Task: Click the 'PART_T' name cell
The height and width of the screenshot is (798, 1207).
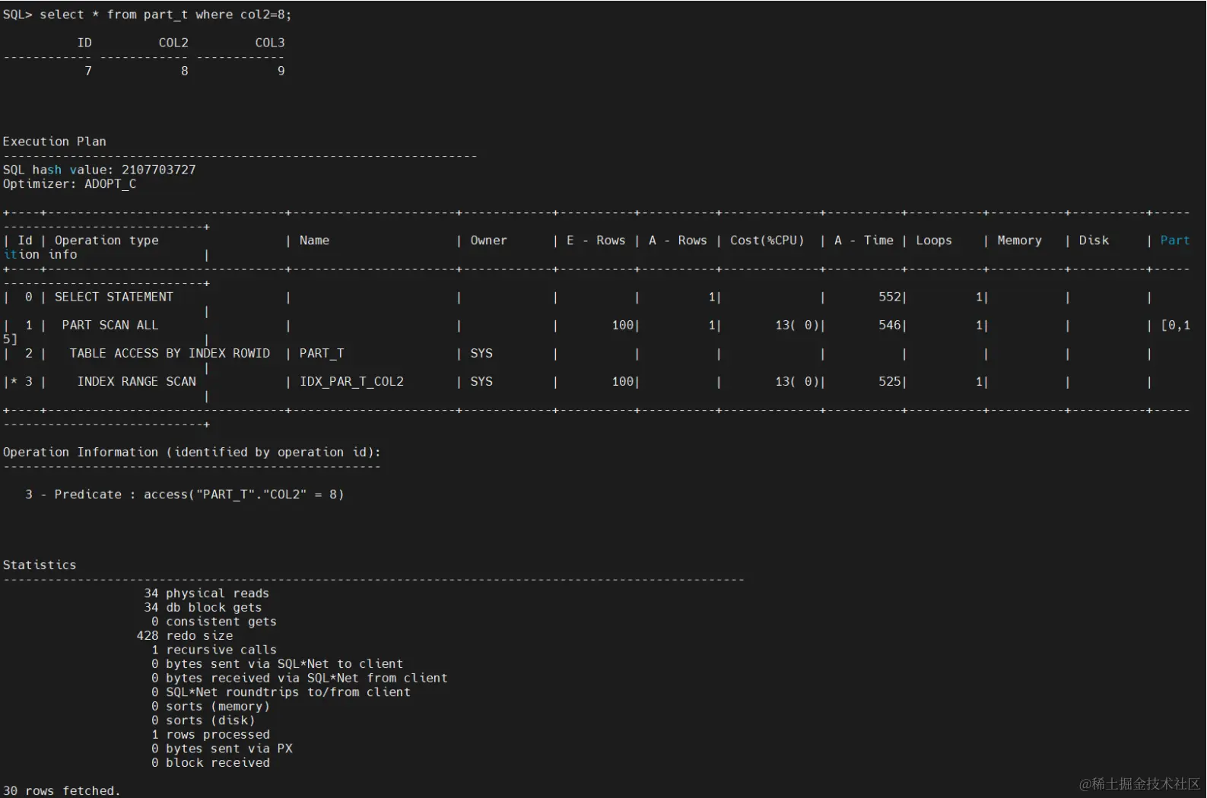Action: [x=322, y=353]
